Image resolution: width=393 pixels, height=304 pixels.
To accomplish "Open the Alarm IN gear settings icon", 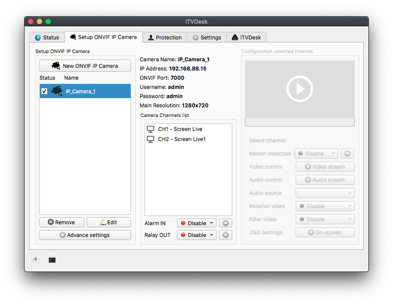I will pyautogui.click(x=225, y=223).
